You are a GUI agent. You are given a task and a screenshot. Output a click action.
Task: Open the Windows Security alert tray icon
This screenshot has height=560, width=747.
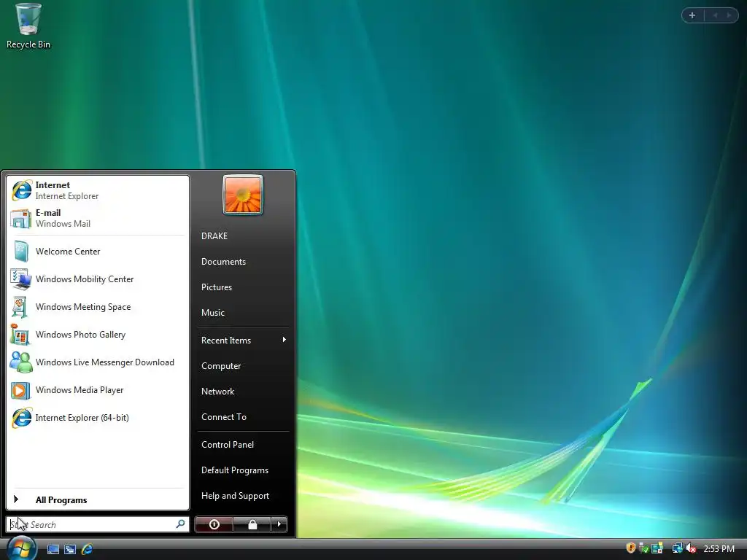point(631,548)
